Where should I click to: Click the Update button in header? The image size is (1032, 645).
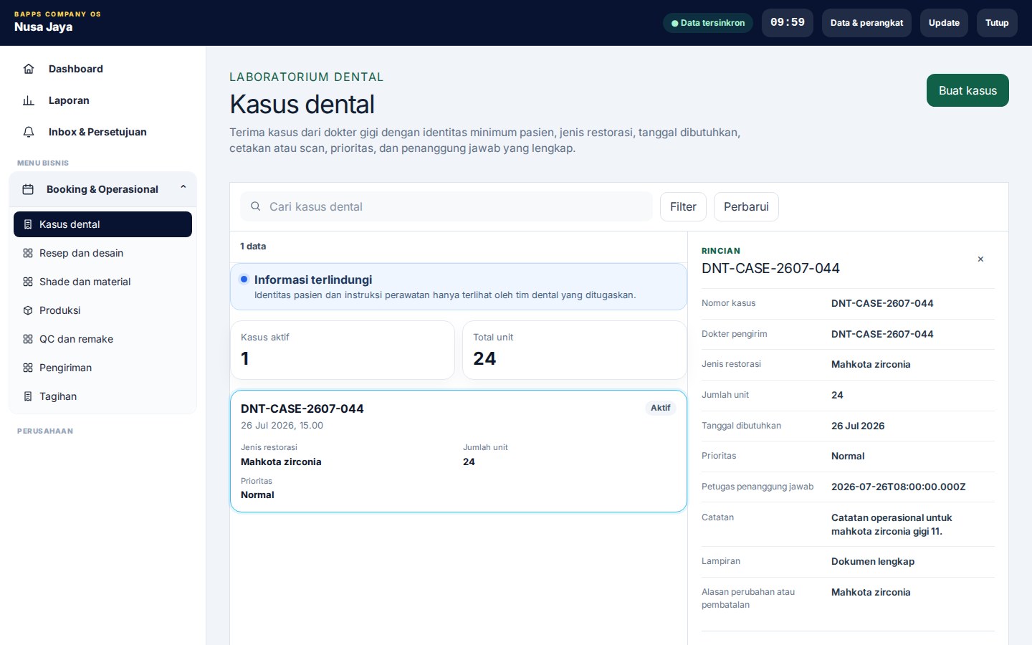point(944,23)
